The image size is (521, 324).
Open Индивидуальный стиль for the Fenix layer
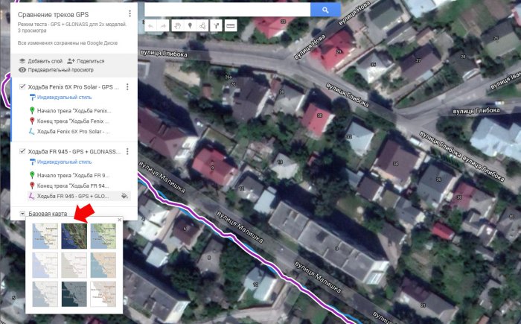pyautogui.click(x=64, y=97)
